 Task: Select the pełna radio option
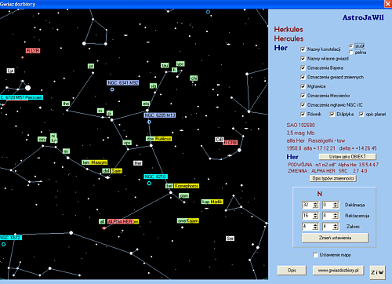(351, 53)
